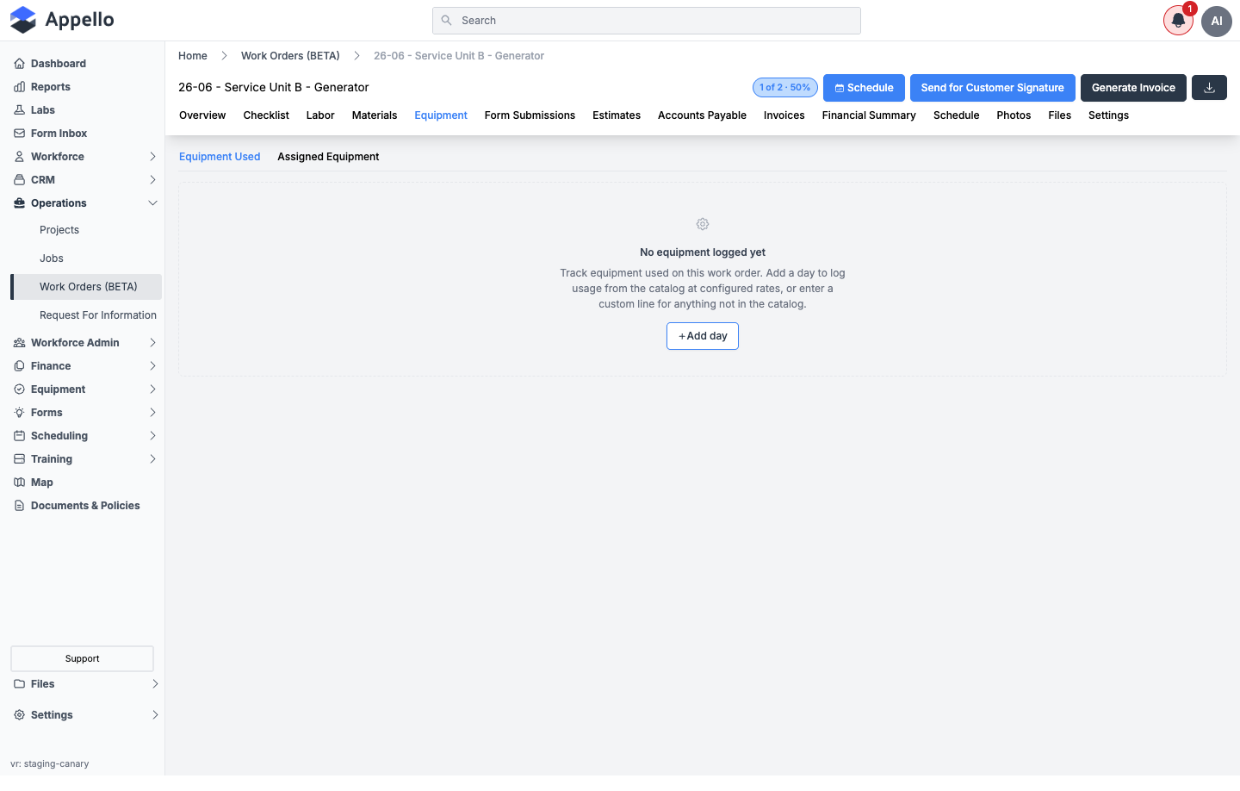Open Request For Information in sidebar
This screenshot has width=1240, height=791.
click(x=98, y=315)
